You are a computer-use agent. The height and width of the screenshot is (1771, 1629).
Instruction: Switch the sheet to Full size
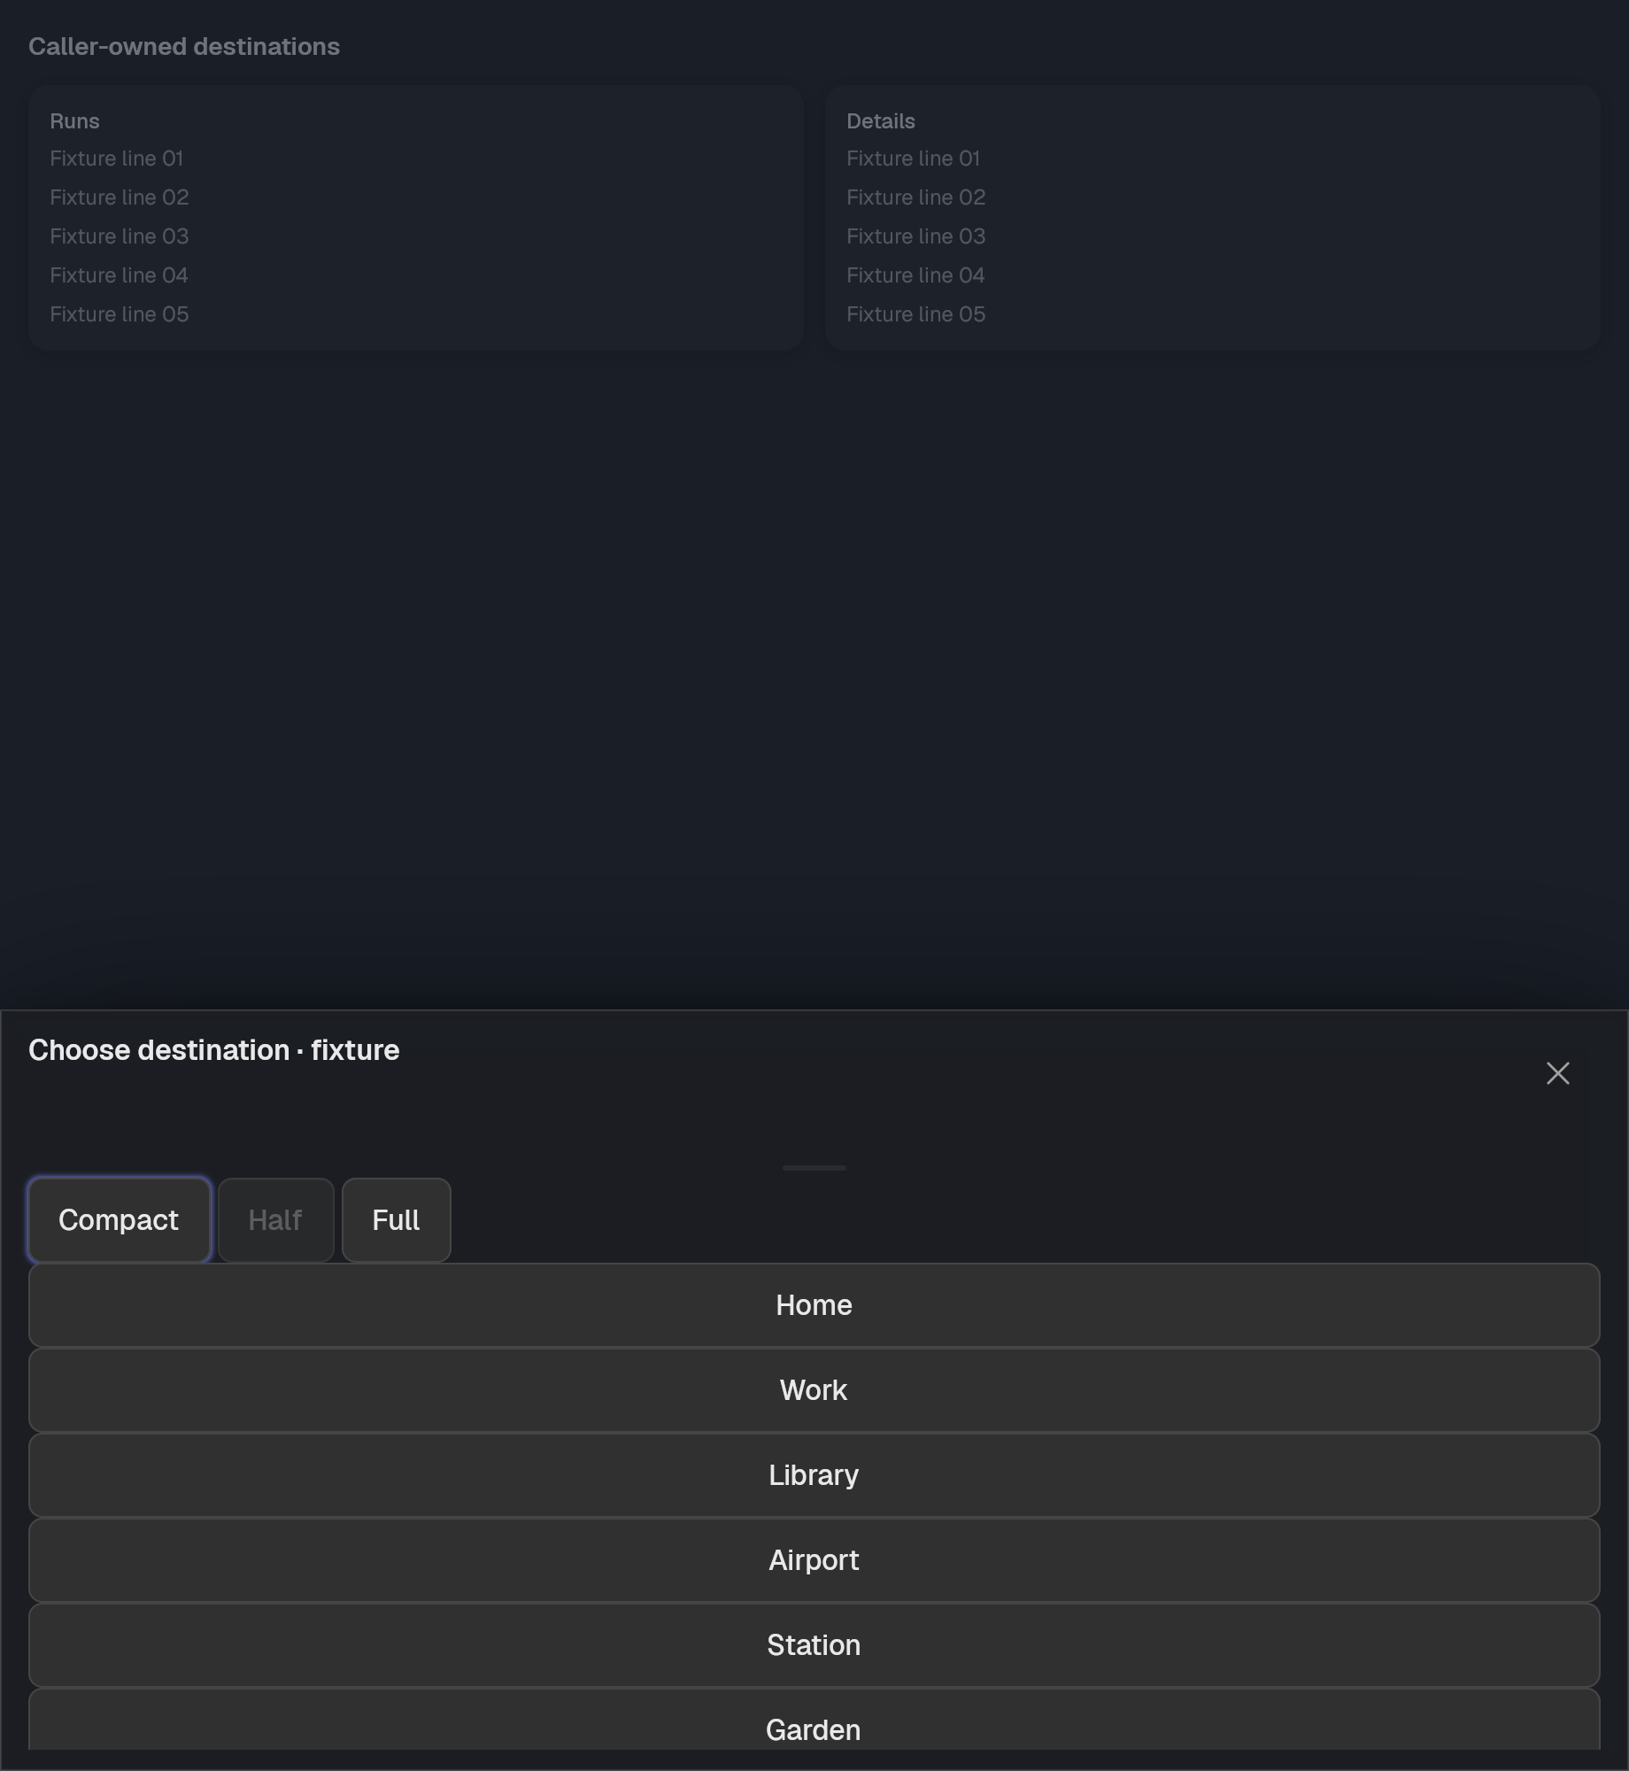396,1220
